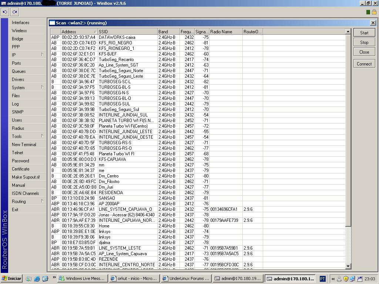Sort by the Signal column header
This screenshot has height=284, width=379.
click(x=202, y=32)
